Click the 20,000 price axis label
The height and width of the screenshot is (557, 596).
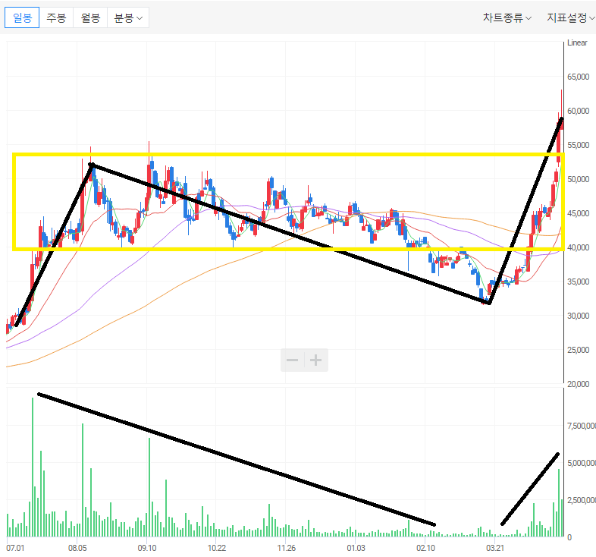click(x=578, y=384)
